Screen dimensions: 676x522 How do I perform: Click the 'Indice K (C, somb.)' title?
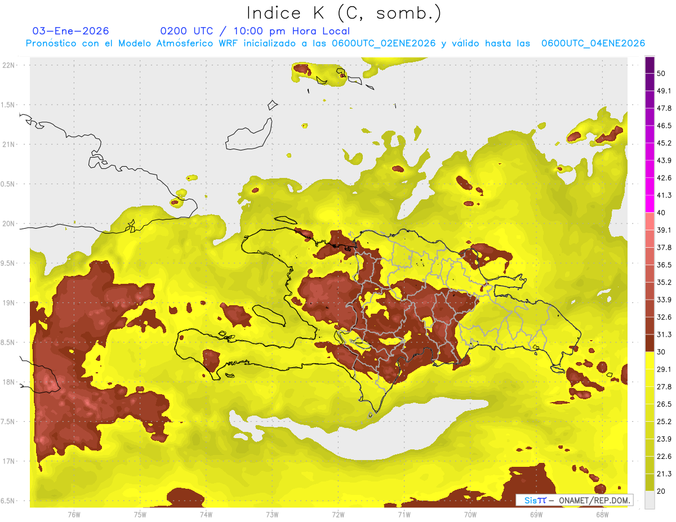point(344,13)
